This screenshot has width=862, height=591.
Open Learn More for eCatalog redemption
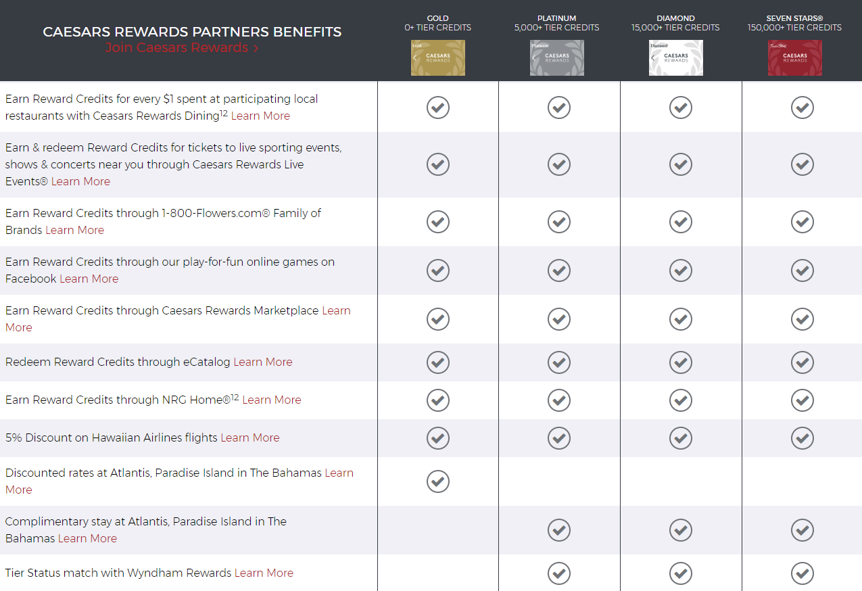263,362
